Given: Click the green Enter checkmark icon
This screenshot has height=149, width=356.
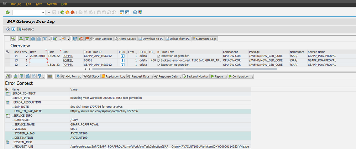Looking at the screenshot, I should [x=8, y=12].
